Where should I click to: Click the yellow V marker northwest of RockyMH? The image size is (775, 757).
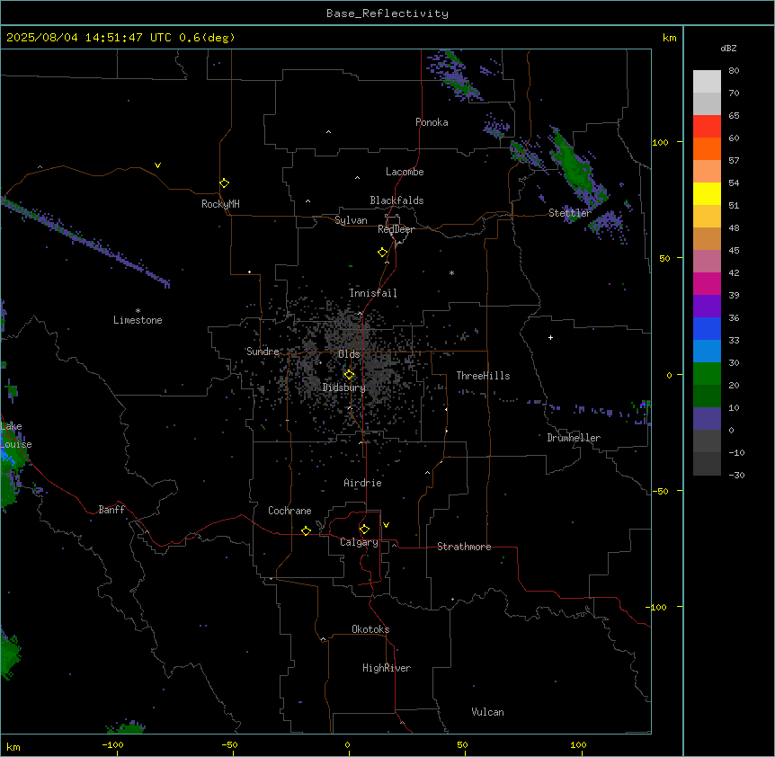tap(157, 165)
